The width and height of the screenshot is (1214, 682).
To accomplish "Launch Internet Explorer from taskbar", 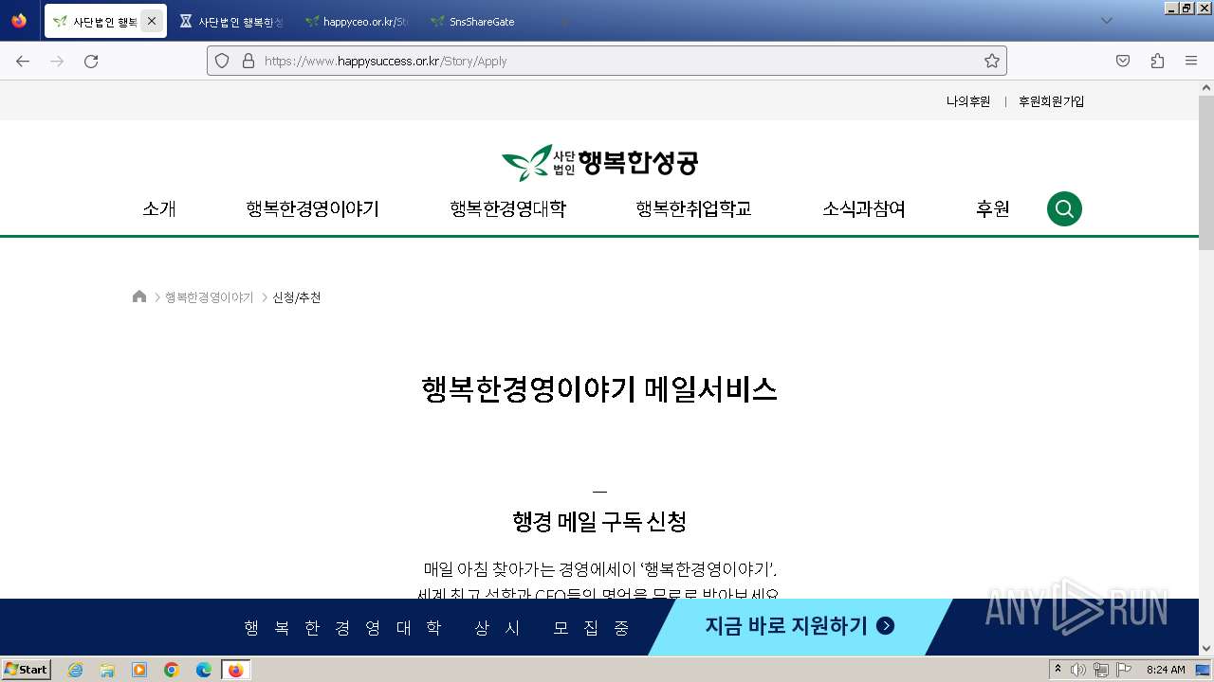I will [75, 670].
